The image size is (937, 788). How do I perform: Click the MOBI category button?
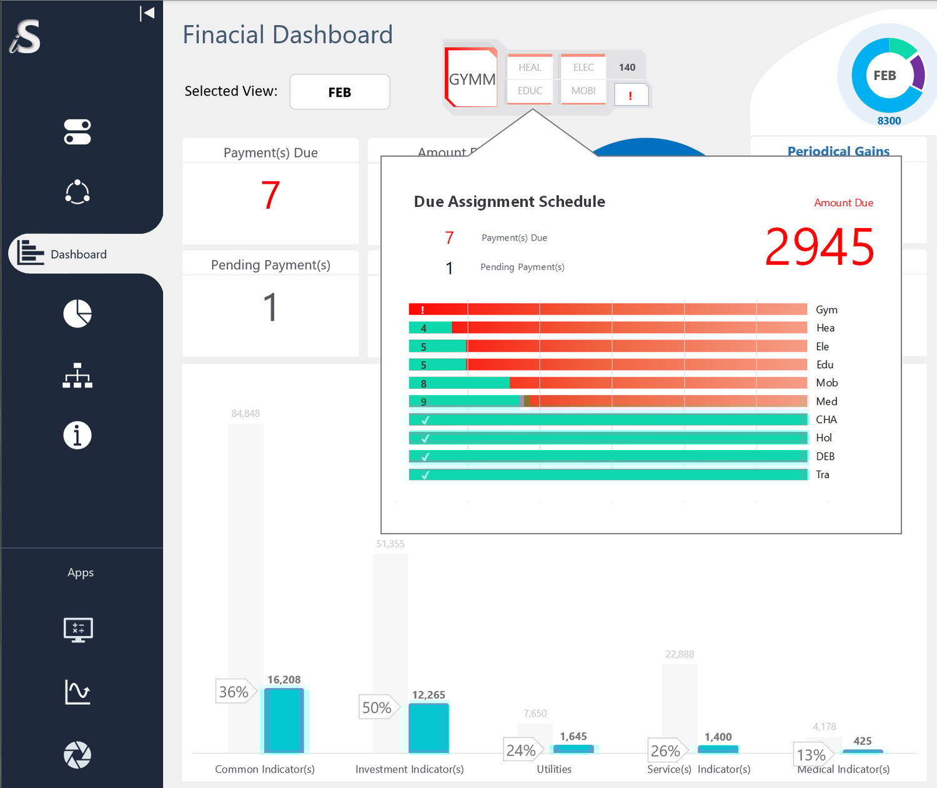click(x=583, y=91)
